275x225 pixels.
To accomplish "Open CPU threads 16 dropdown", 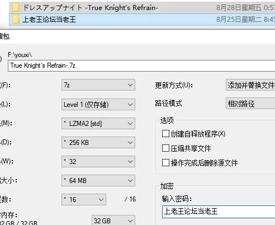I will click(x=84, y=200).
